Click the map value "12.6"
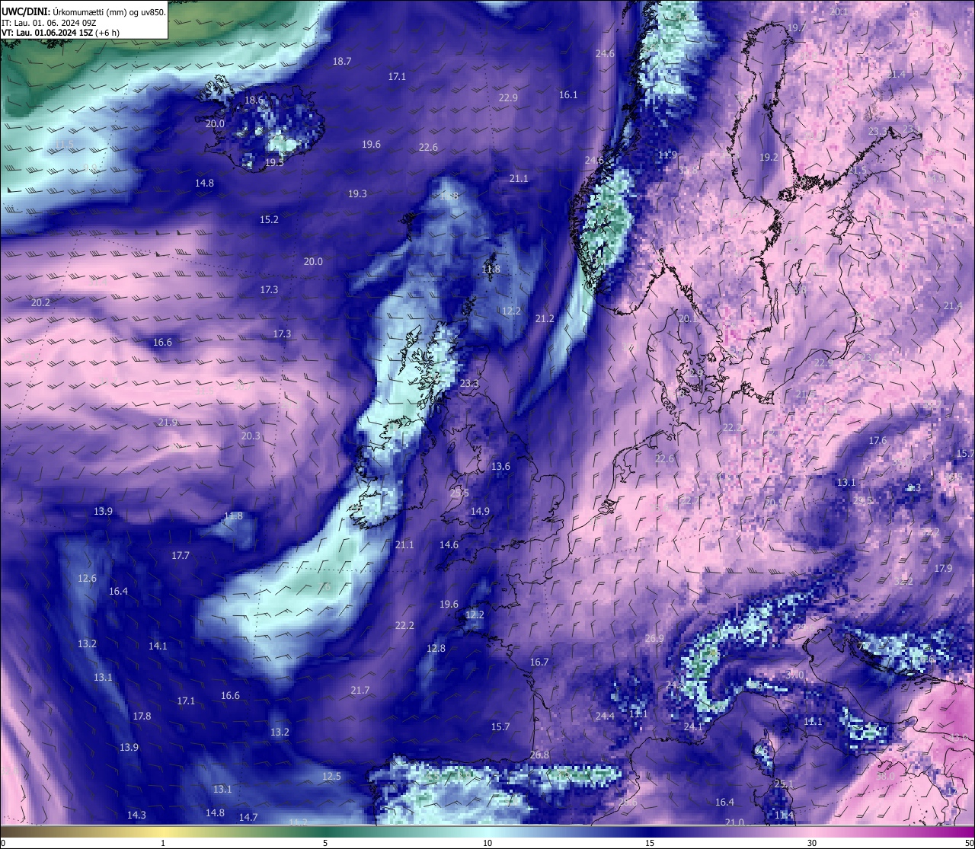The image size is (975, 849). (x=87, y=578)
